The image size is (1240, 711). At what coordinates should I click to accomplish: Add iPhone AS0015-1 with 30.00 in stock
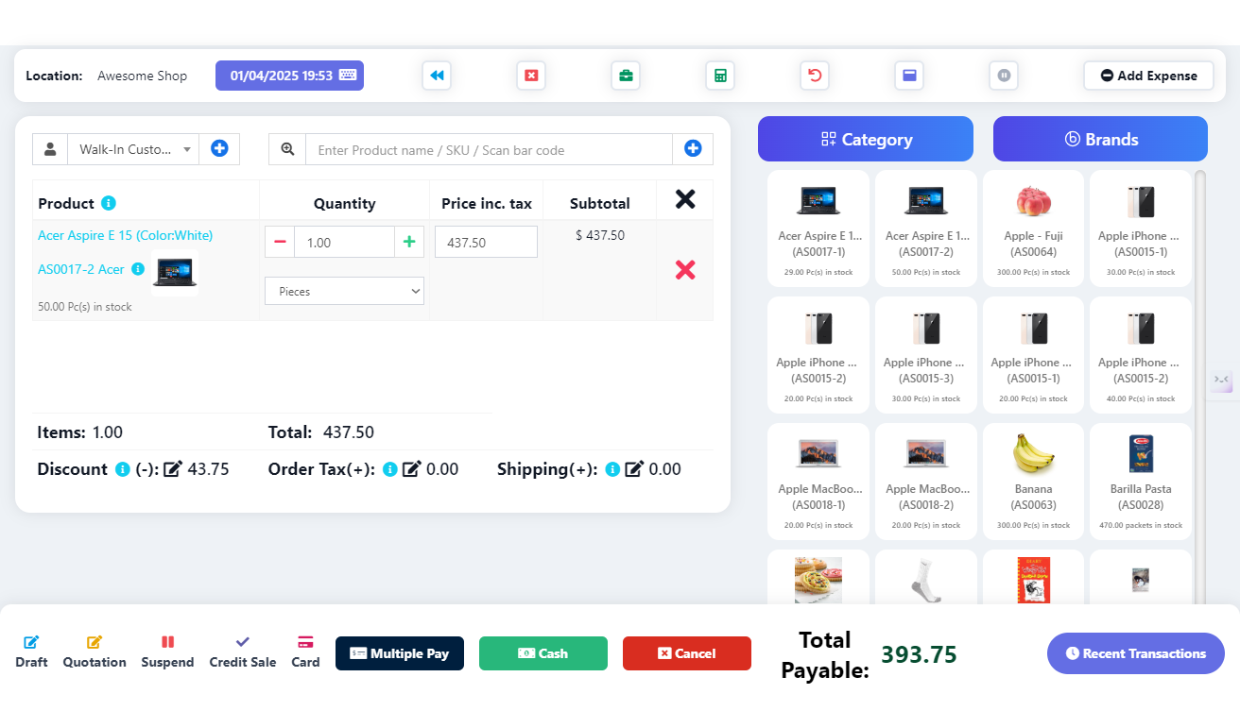[x=1141, y=229]
